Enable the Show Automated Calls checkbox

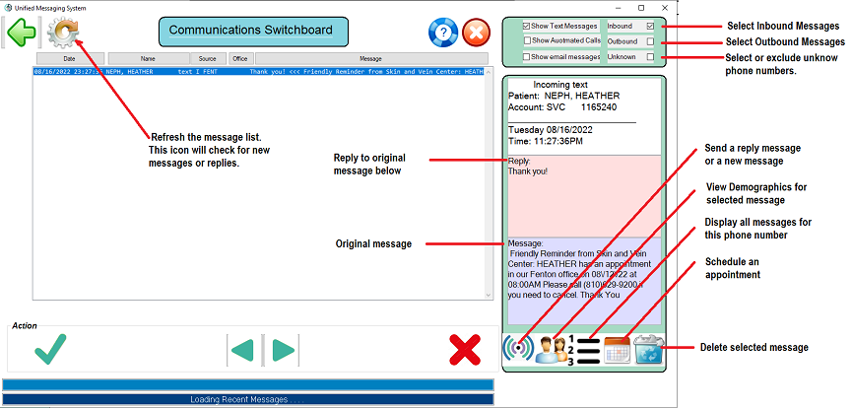tap(528, 40)
